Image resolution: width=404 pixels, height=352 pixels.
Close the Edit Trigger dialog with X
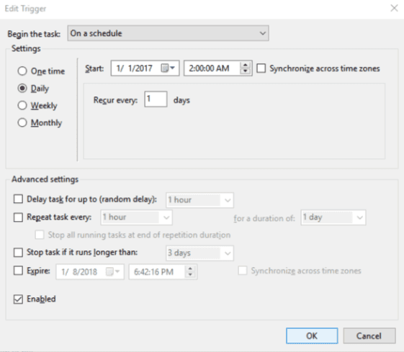(x=394, y=8)
